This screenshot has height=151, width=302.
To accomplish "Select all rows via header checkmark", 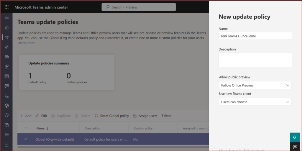I will 27,127.
